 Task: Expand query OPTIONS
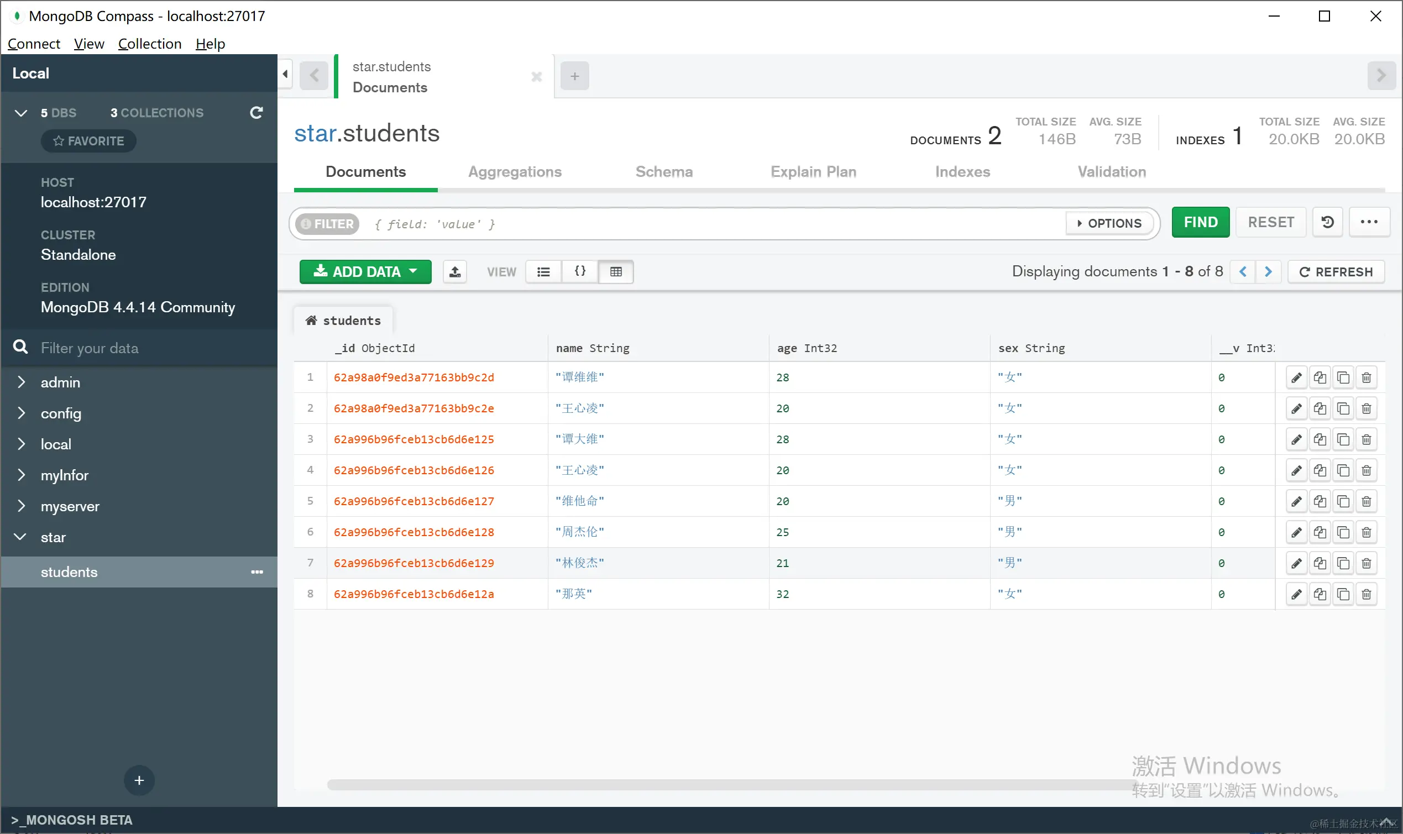tap(1109, 223)
